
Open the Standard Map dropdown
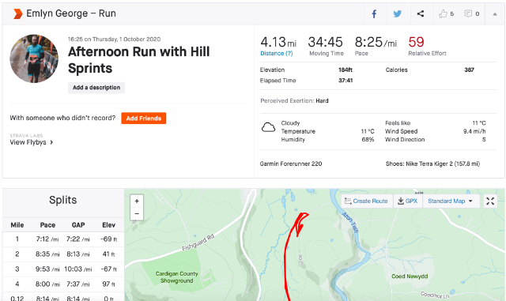pyautogui.click(x=450, y=201)
